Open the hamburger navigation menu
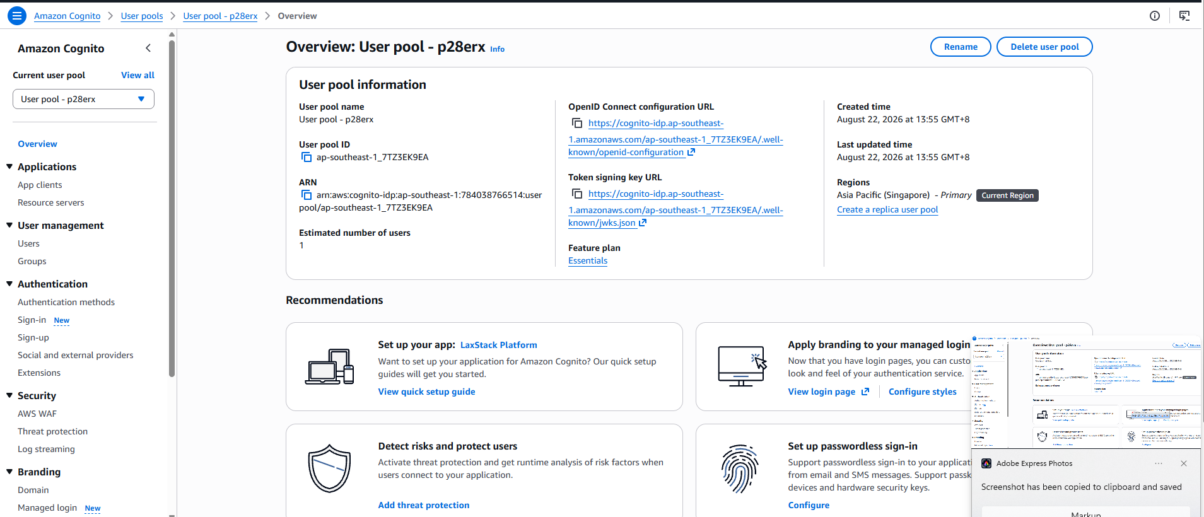The height and width of the screenshot is (517, 1204). [17, 16]
